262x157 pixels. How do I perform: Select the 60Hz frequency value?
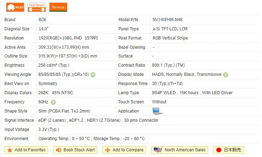coord(43,102)
